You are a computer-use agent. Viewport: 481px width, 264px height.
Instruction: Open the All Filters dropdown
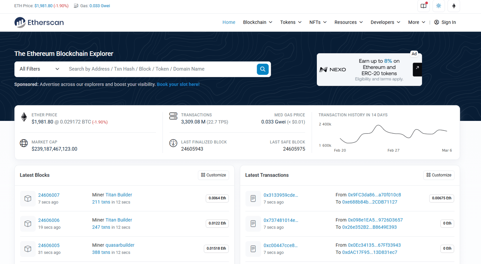pos(38,69)
